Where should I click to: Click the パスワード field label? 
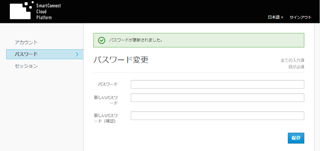pyautogui.click(x=108, y=84)
